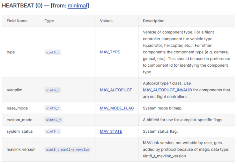Viewport: 237px width, 164px height.
Task: Click the 'Values' column header
Action: click(x=106, y=21)
